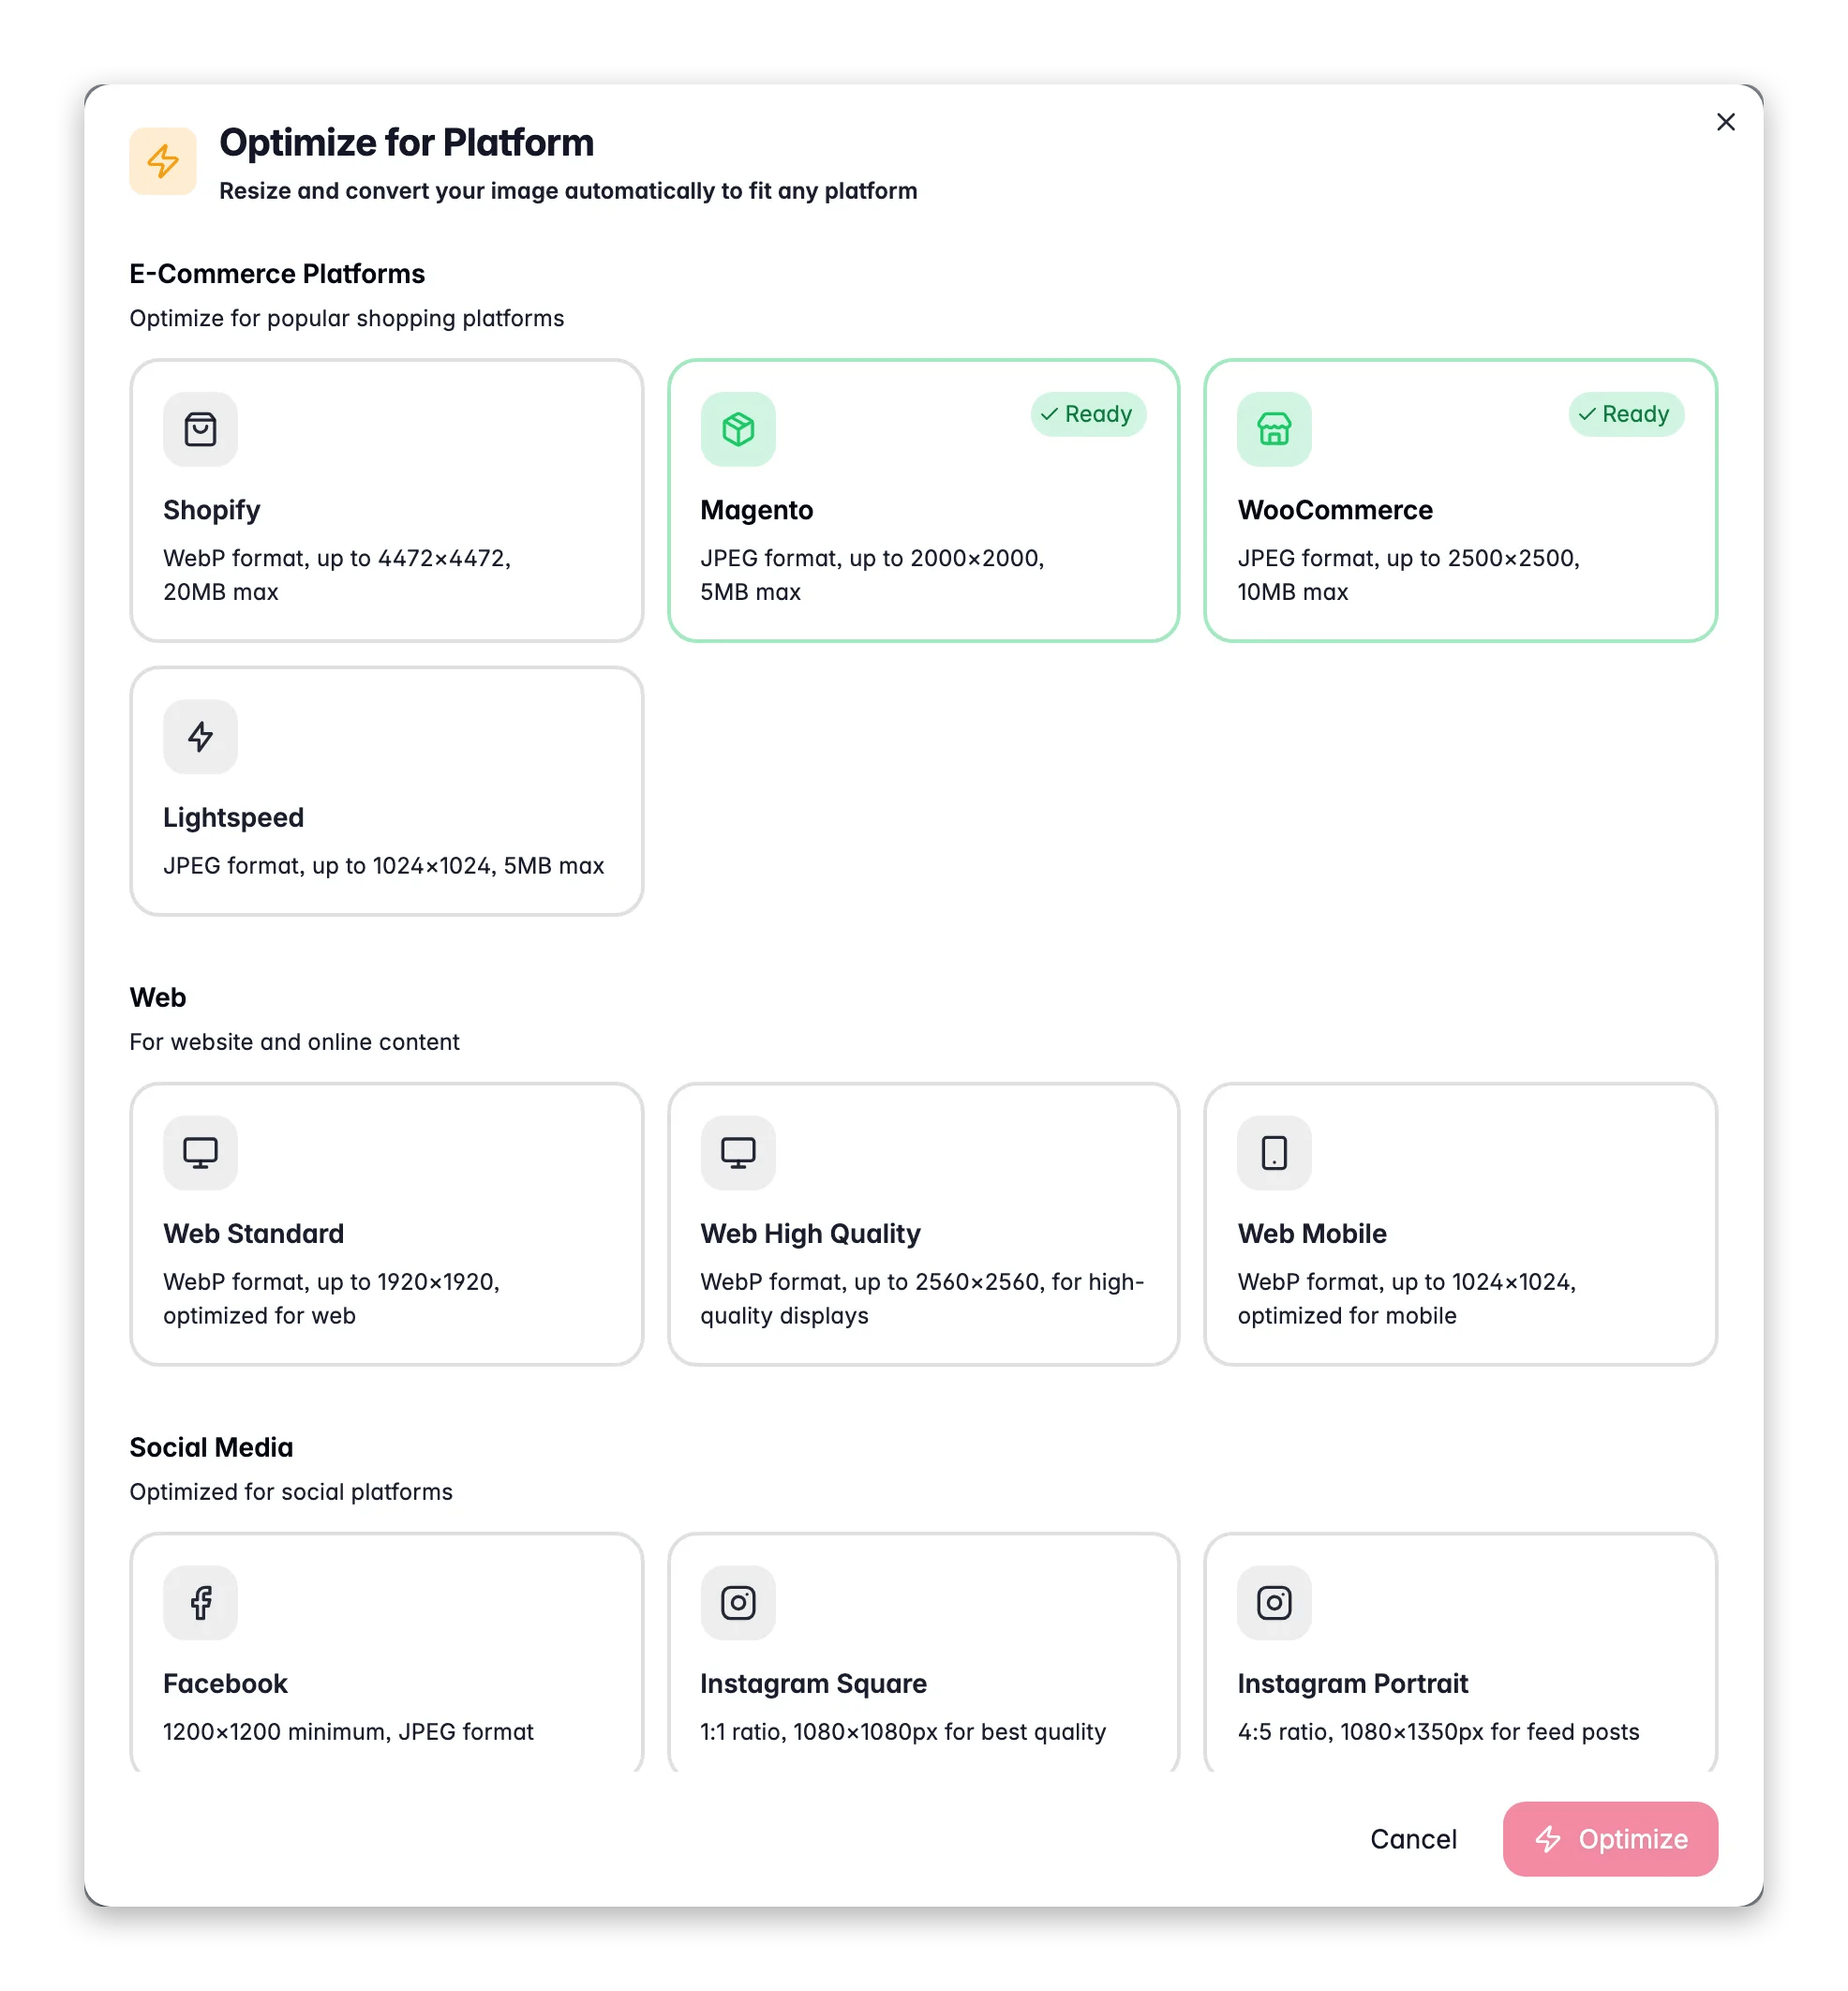Click the Facebook logo icon
Image resolution: width=1848 pixels, height=1991 pixels.
tap(200, 1603)
